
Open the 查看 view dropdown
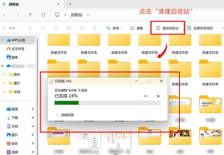pyautogui.click(x=139, y=28)
